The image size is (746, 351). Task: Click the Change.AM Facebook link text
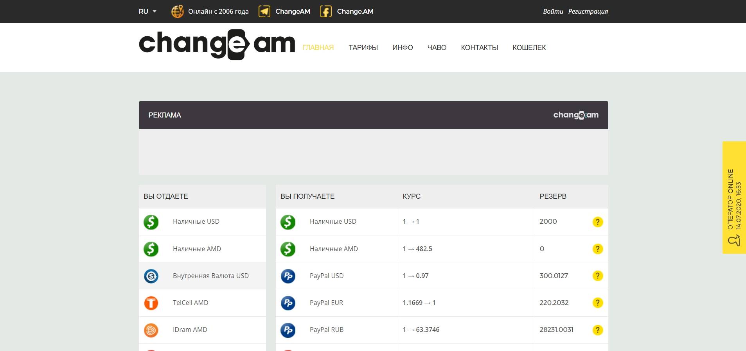point(355,11)
